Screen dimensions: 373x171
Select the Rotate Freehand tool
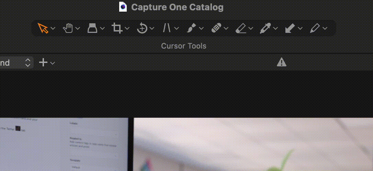pos(142,28)
